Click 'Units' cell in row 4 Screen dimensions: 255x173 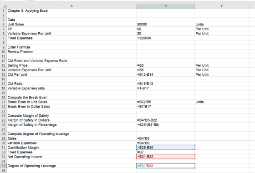[222, 25]
